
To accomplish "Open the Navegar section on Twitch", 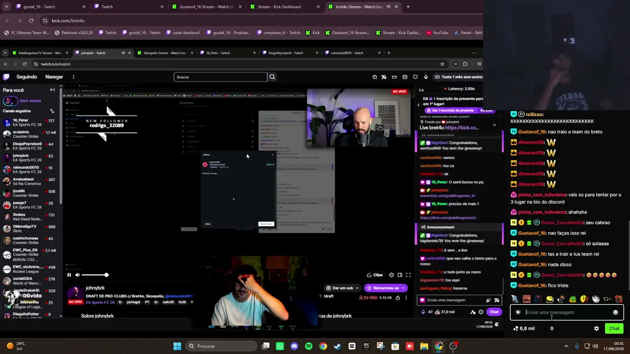I will 54,77.
